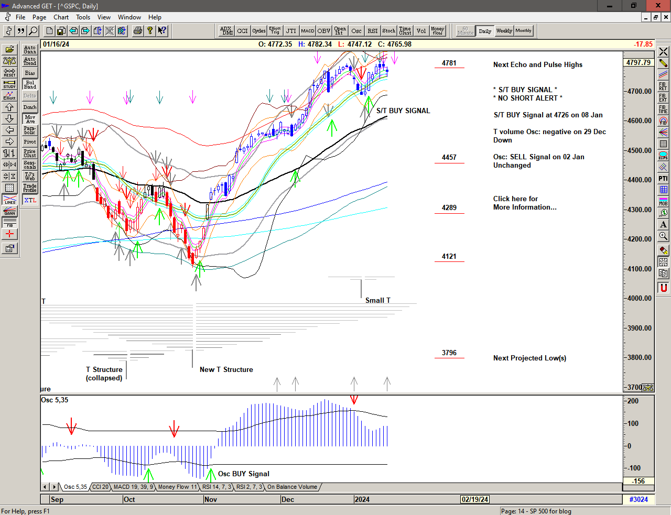This screenshot has height=515, width=671.
Task: Click the print icon in toolbar
Action: (137, 31)
